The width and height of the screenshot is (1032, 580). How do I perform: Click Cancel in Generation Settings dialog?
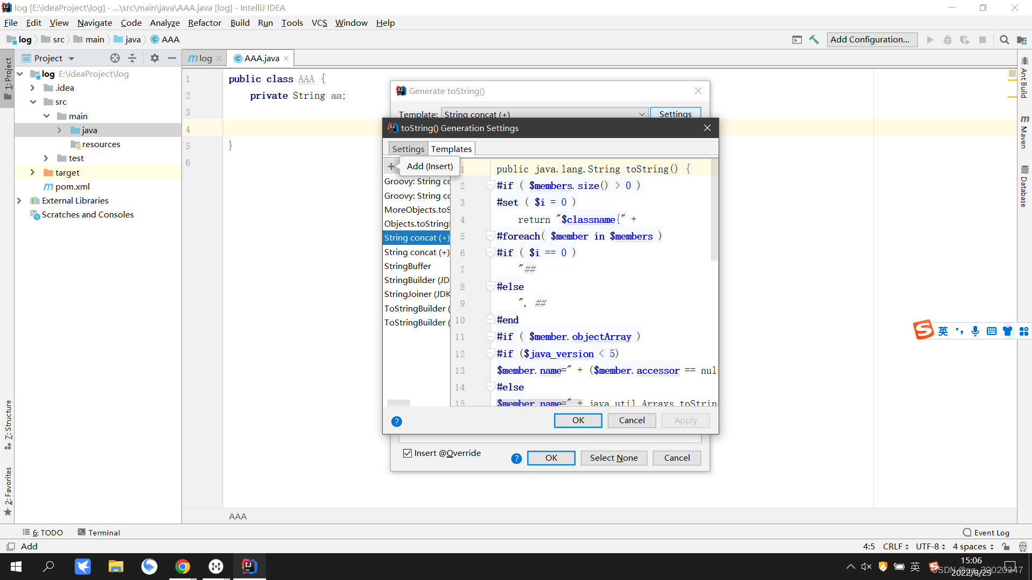tap(632, 421)
